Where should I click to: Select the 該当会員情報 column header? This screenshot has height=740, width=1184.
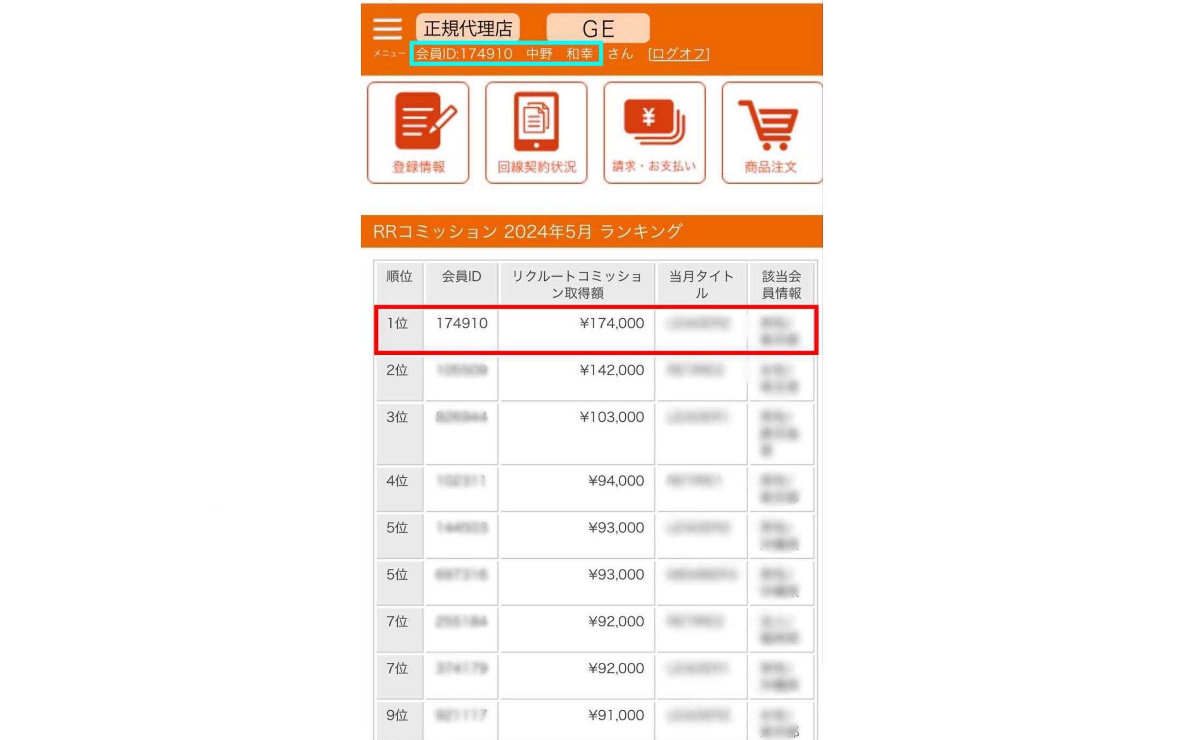click(781, 284)
